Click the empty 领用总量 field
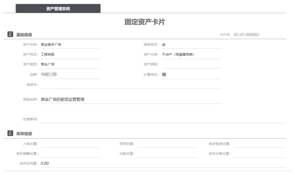The width and height of the screenshot is (295, 175). click(x=167, y=144)
